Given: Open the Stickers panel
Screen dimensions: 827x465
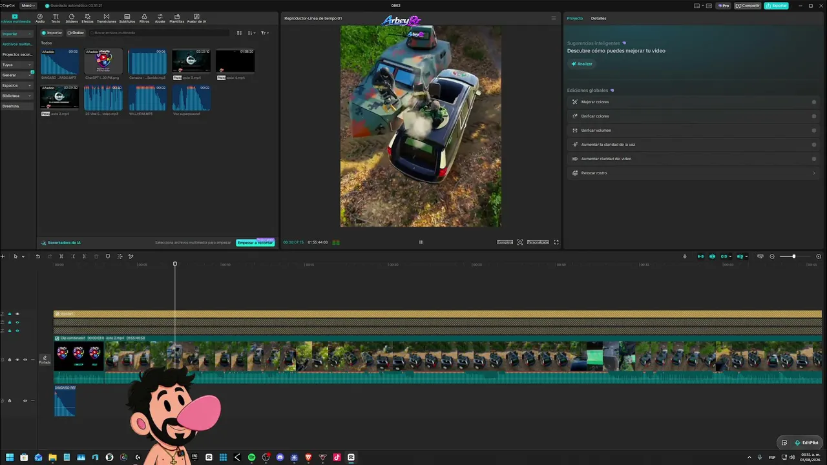Looking at the screenshot, I should 71,18.
